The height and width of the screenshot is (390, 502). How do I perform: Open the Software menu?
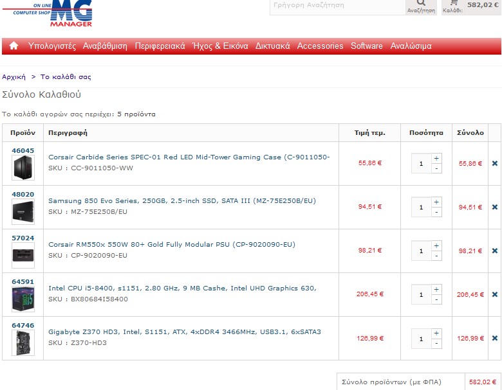367,46
